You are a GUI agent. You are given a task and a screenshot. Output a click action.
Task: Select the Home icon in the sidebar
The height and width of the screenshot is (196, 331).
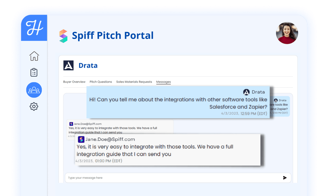(x=34, y=56)
